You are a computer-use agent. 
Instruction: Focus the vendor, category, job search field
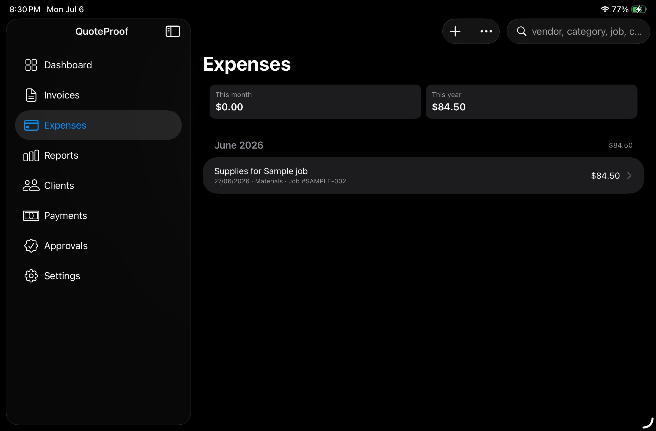pos(578,31)
